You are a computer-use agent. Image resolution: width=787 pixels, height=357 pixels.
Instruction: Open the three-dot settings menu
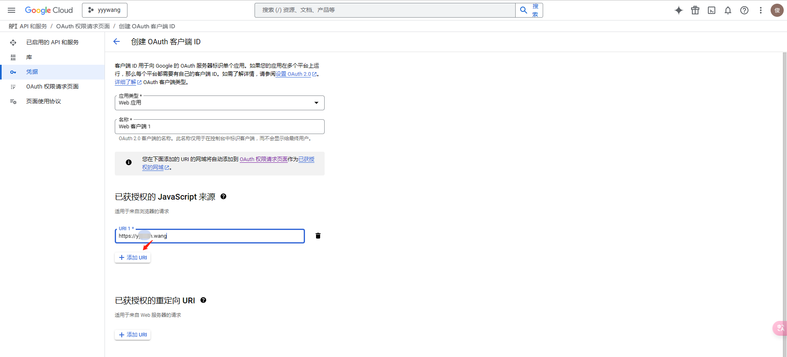(x=761, y=10)
